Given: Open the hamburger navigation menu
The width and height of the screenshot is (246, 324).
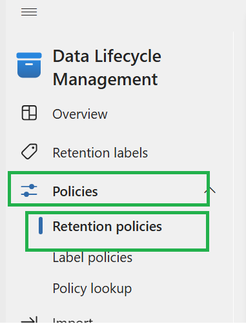Looking at the screenshot, I should (x=29, y=12).
